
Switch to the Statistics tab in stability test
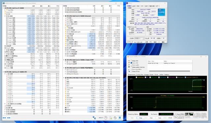click(166, 75)
